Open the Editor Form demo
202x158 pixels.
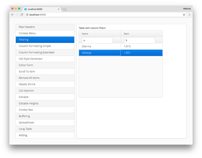coord(45,65)
